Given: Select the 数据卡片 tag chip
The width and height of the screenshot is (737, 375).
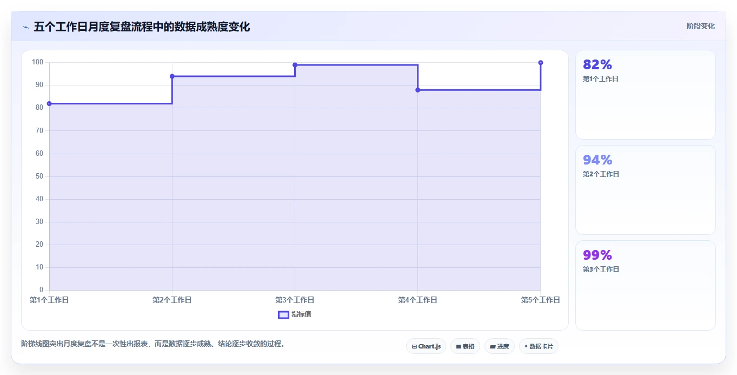Looking at the screenshot, I should coord(539,346).
